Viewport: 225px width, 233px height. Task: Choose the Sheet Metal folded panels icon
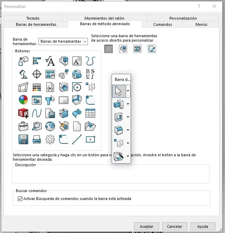click(77, 100)
